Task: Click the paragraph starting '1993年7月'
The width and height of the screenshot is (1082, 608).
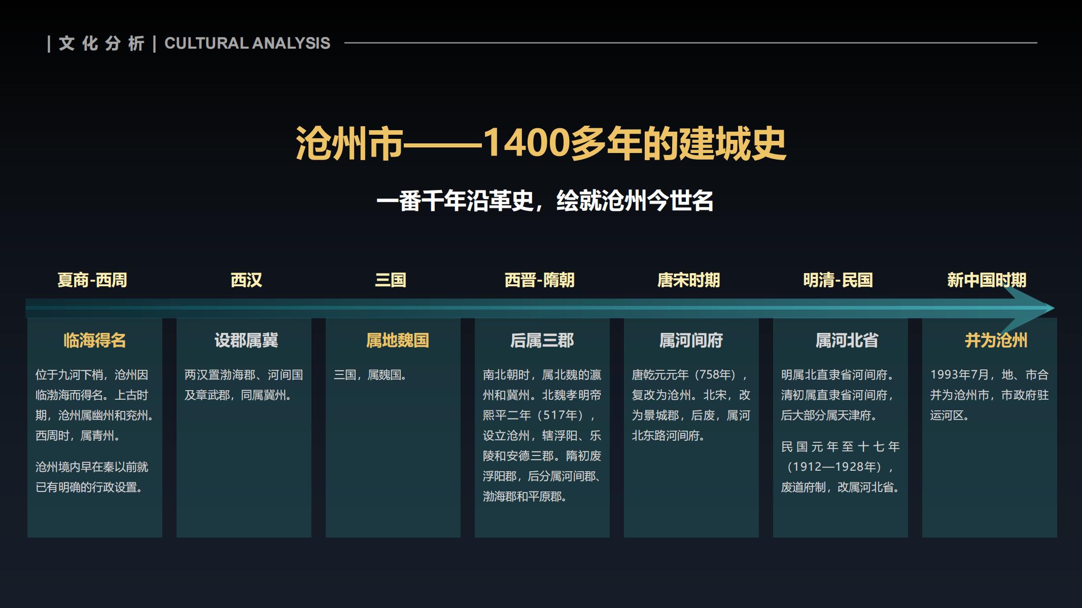Action: coord(989,395)
